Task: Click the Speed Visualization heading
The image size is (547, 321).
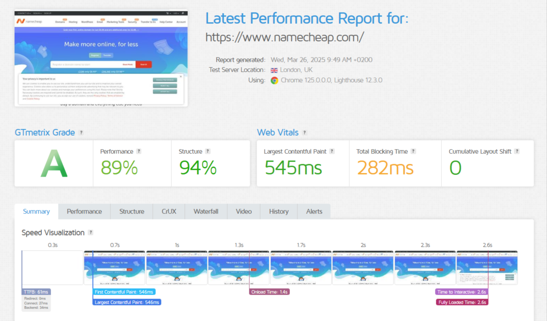Action: click(53, 232)
